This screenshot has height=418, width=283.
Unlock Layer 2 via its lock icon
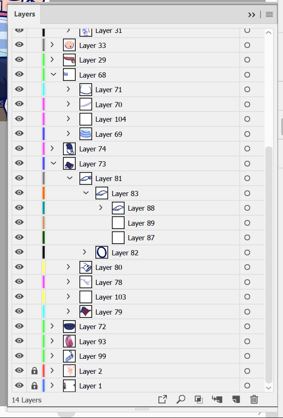tap(34, 371)
